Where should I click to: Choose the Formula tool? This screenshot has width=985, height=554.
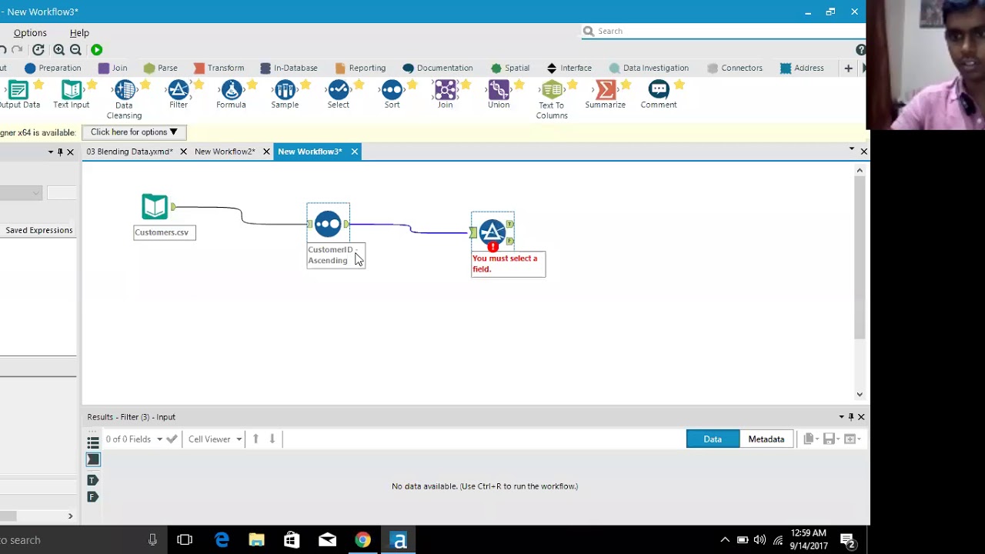click(x=231, y=95)
